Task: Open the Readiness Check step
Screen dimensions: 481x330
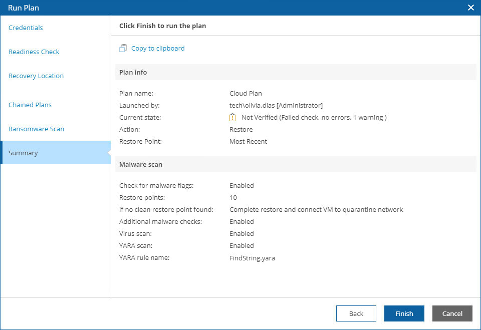Action: (x=34, y=52)
